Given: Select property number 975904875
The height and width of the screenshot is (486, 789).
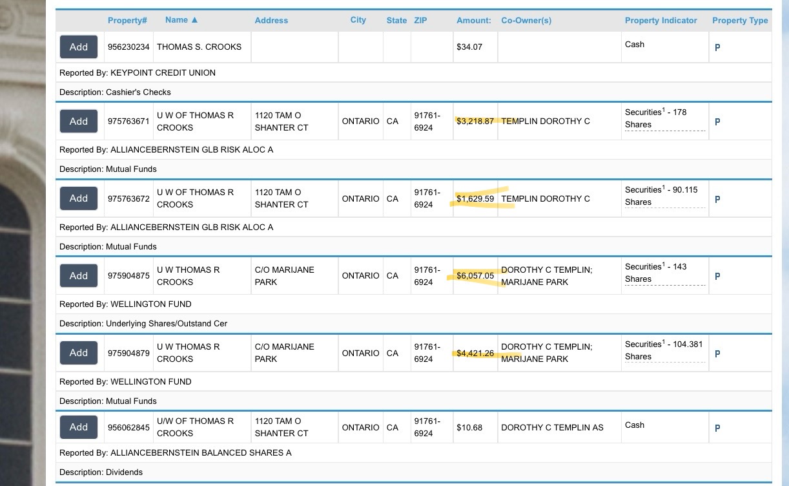Looking at the screenshot, I should 128,275.
